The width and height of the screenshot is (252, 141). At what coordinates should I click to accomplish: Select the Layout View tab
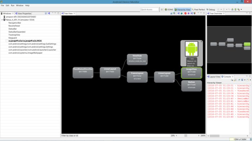pyautogui.click(x=213, y=77)
